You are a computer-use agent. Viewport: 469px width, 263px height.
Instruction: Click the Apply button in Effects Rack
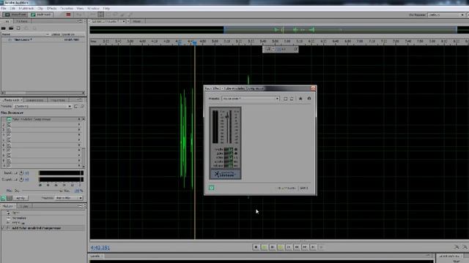pyautogui.click(x=21, y=198)
